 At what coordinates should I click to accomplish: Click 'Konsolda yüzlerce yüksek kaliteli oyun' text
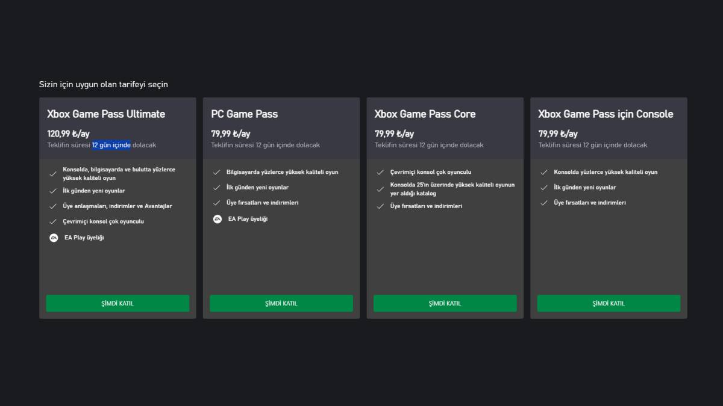606,172
